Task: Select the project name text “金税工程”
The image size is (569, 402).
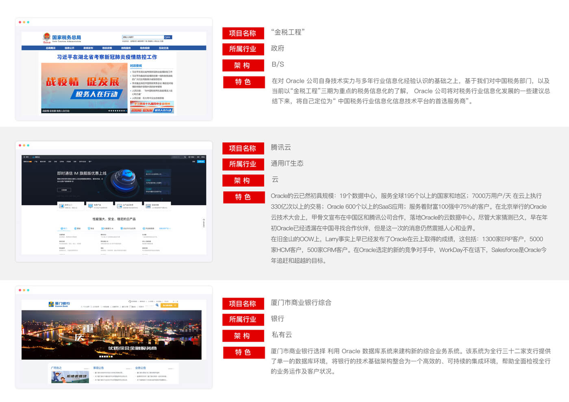Action: [288, 32]
